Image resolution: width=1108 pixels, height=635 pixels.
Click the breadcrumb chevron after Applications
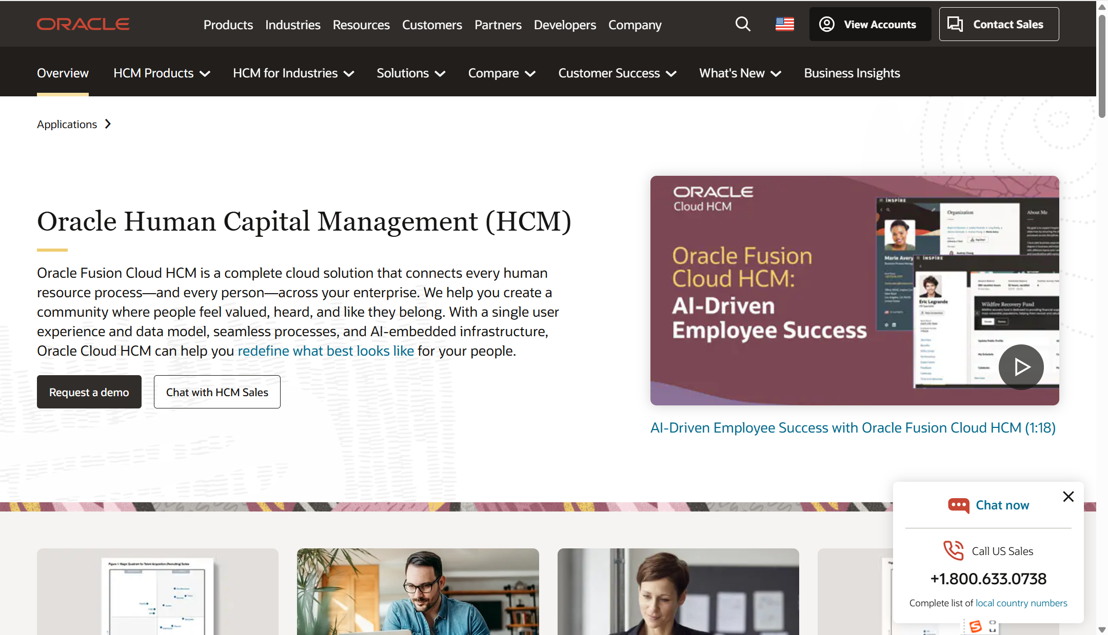click(108, 124)
